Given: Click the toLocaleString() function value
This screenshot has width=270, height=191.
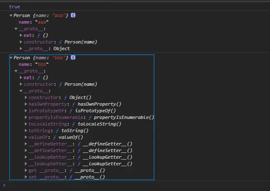Looking at the screenshot, I should coord(99,124).
